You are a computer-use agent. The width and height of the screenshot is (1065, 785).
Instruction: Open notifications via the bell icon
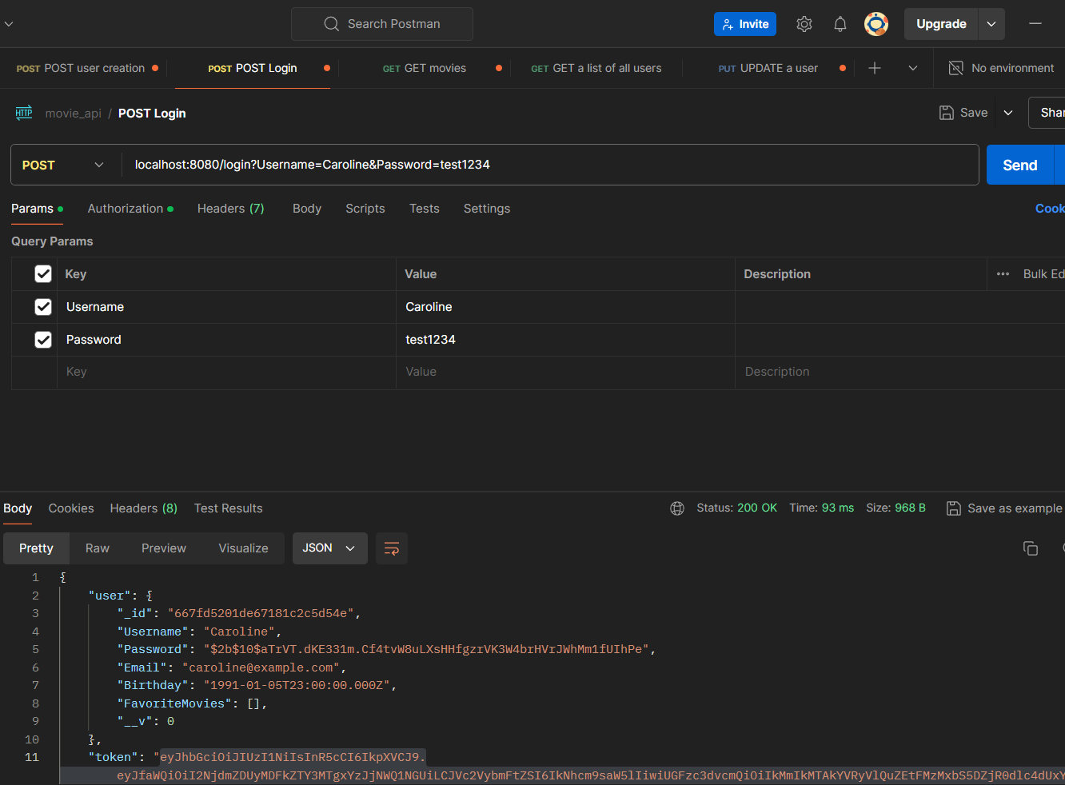[840, 24]
